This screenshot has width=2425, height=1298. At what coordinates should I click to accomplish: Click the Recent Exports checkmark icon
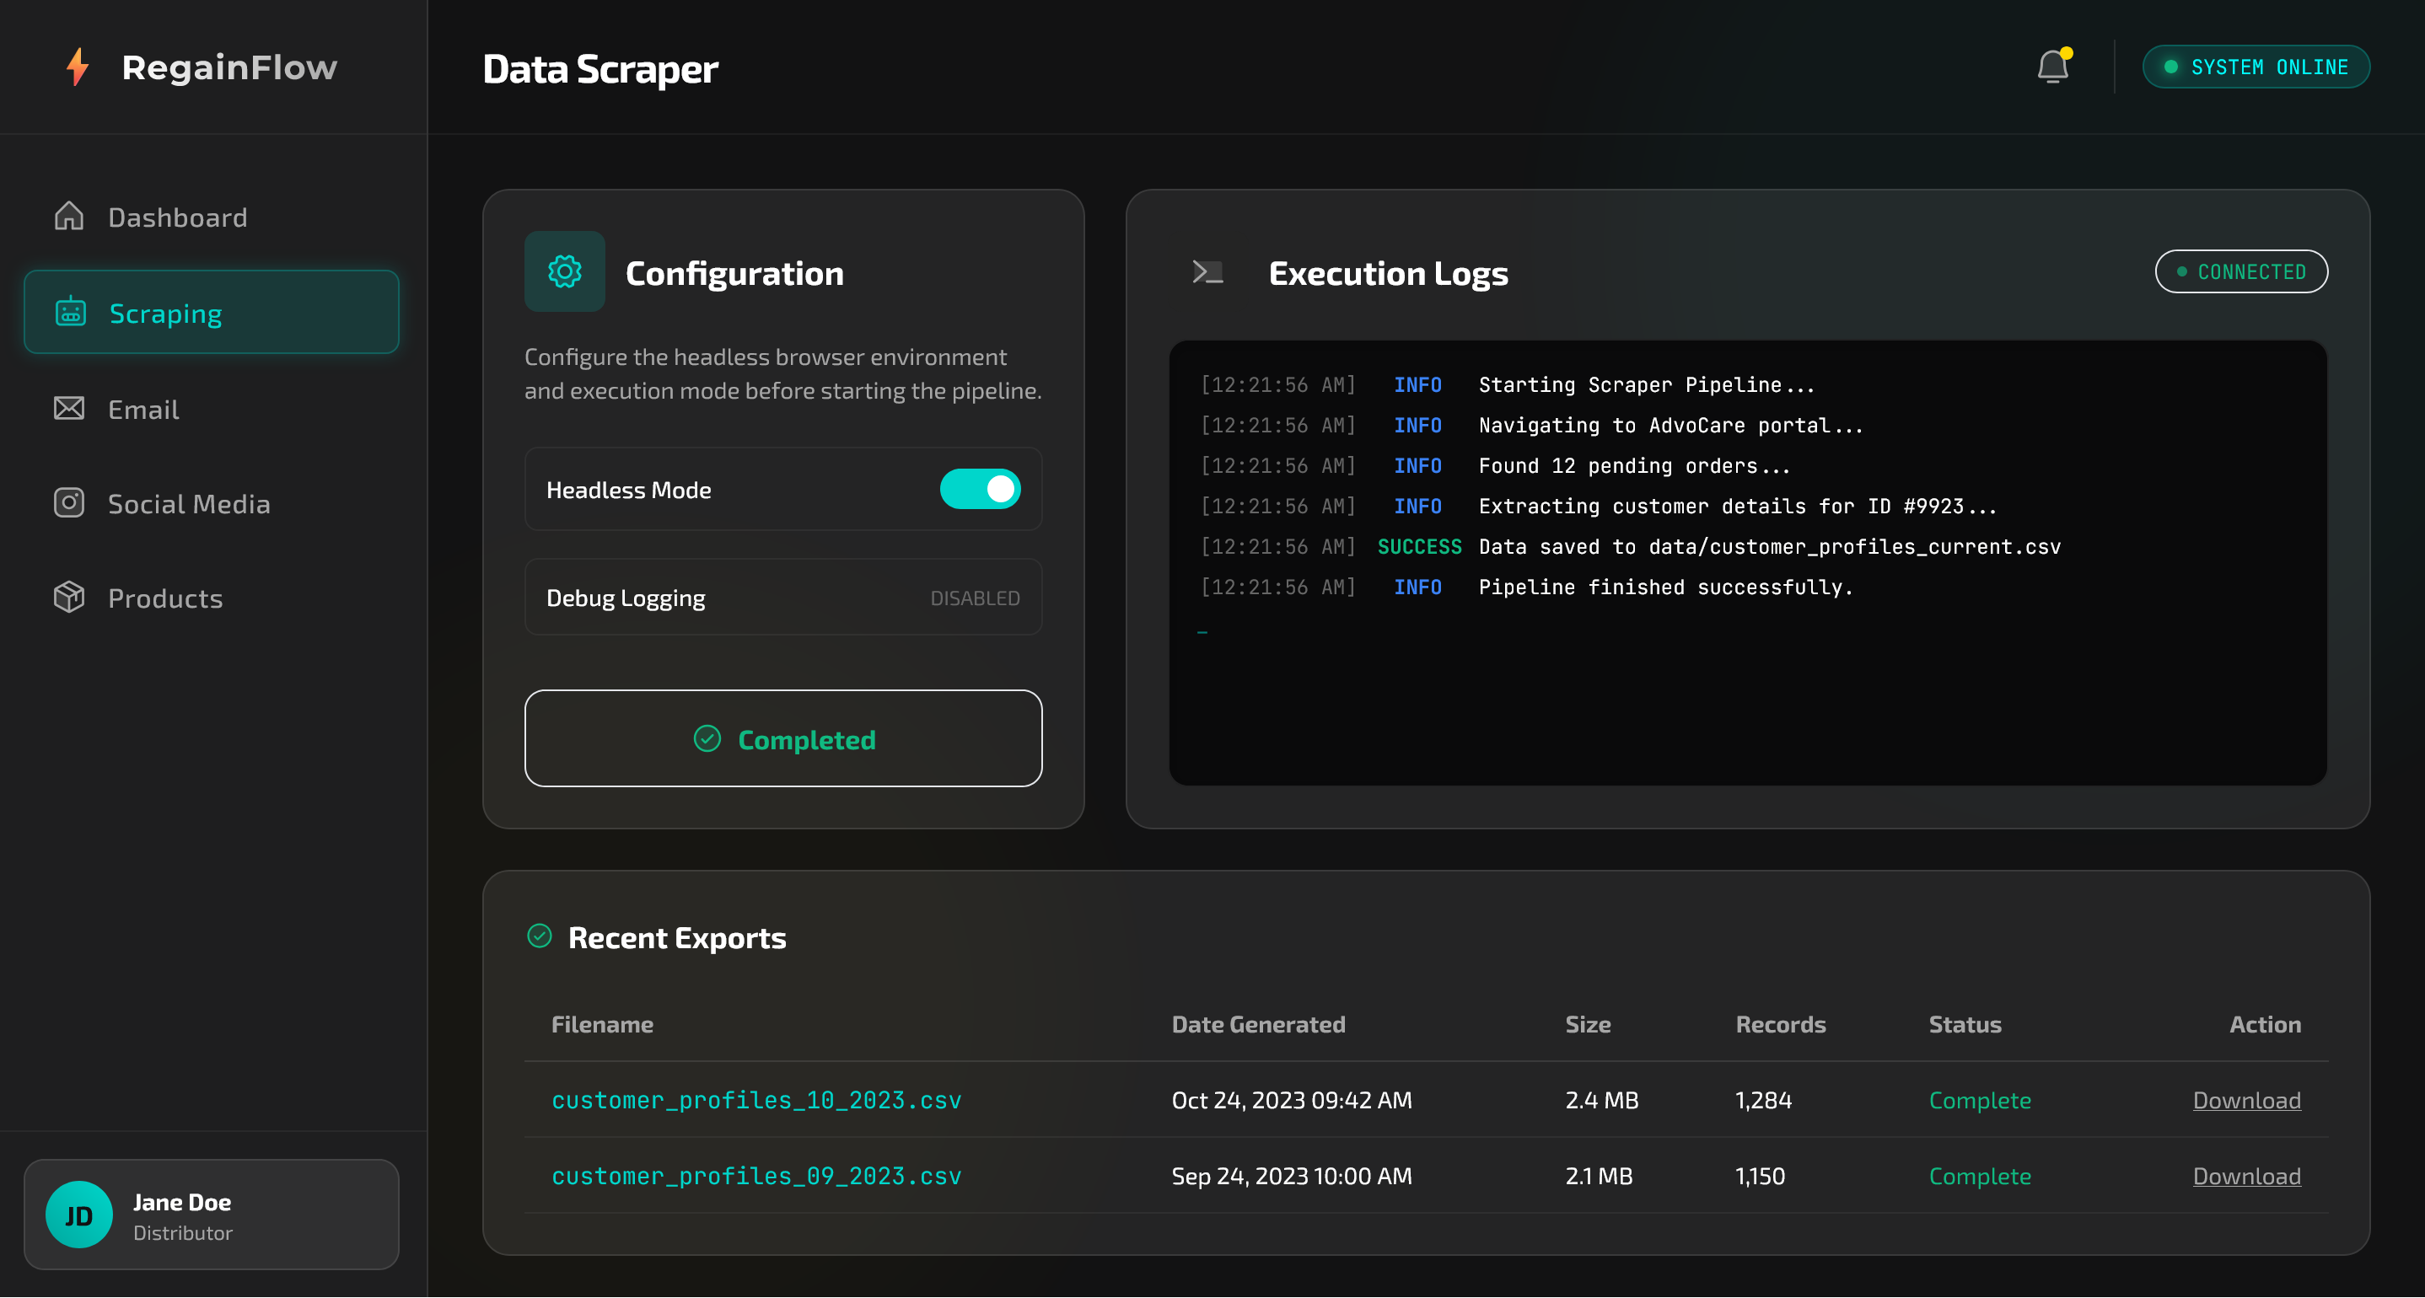(x=540, y=936)
